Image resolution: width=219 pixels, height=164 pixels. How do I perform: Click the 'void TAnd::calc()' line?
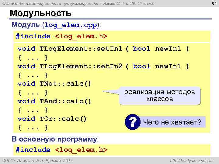54,101
